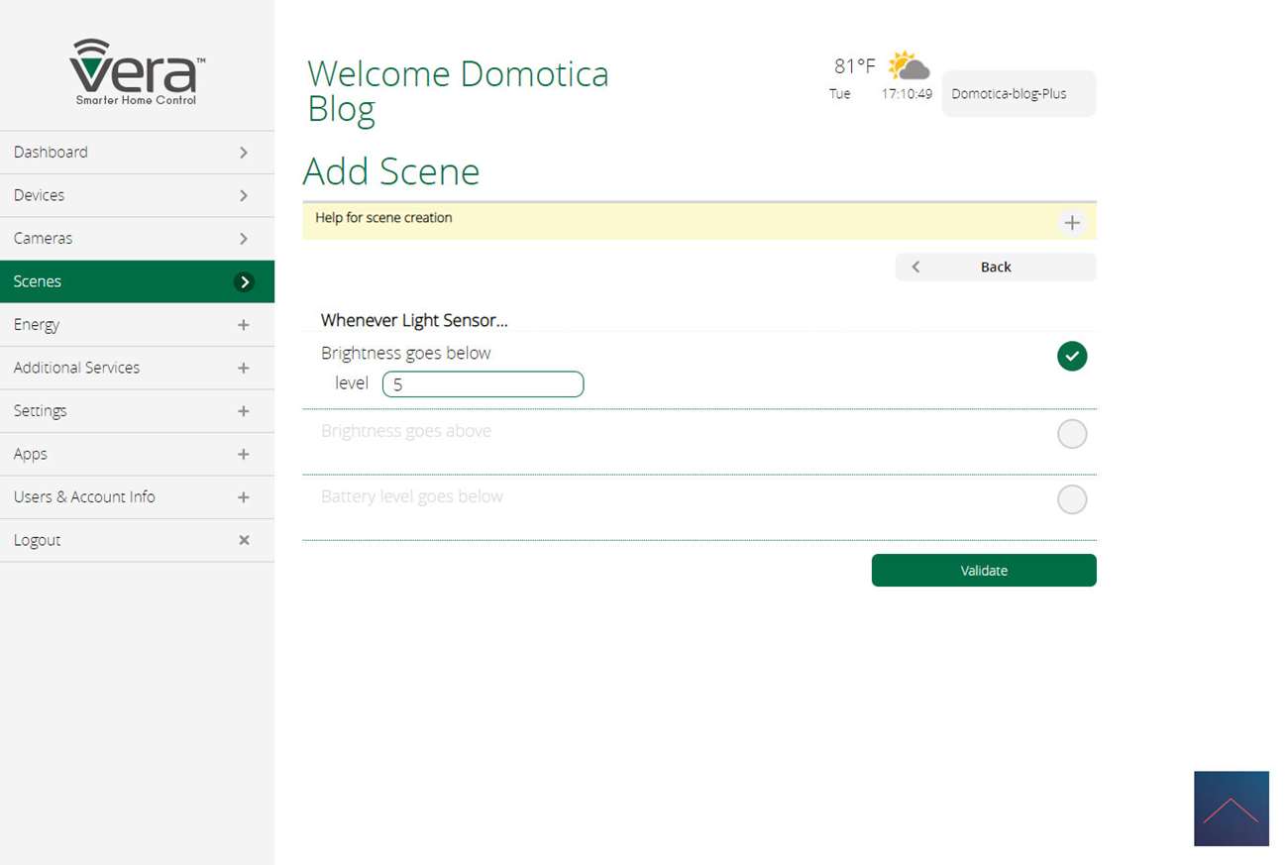Click the plus icon next to Energy
The image size is (1288, 865).
[244, 325]
